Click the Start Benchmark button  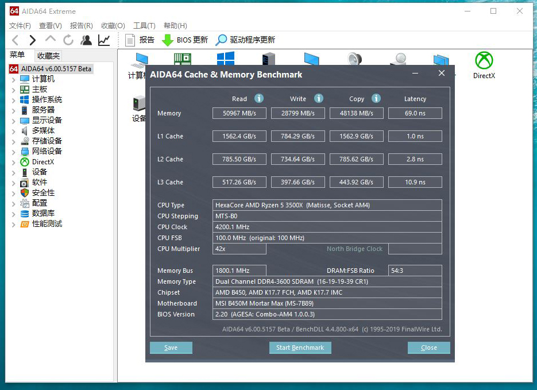[x=300, y=347]
